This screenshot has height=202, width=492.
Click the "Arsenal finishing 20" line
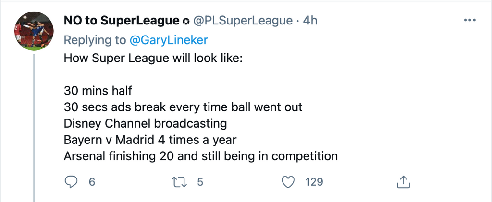point(201,156)
